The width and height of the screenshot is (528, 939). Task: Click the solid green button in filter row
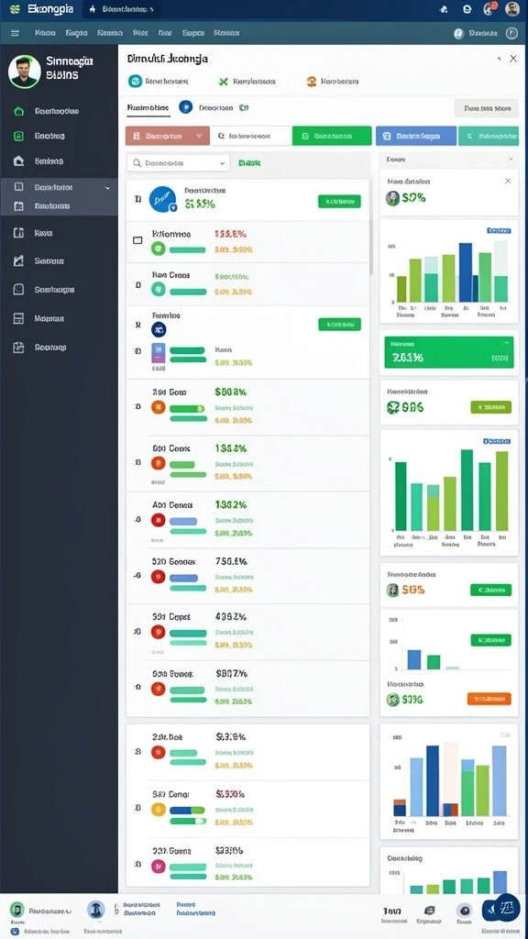point(332,136)
